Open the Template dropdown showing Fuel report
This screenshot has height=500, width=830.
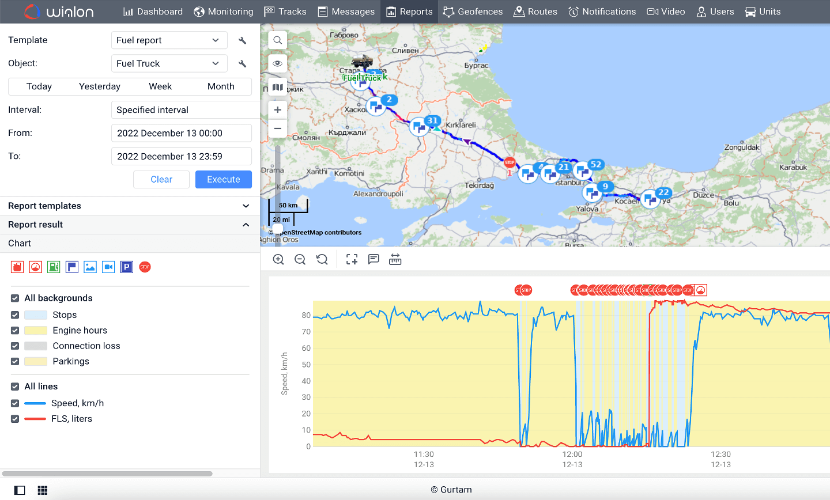pyautogui.click(x=169, y=40)
